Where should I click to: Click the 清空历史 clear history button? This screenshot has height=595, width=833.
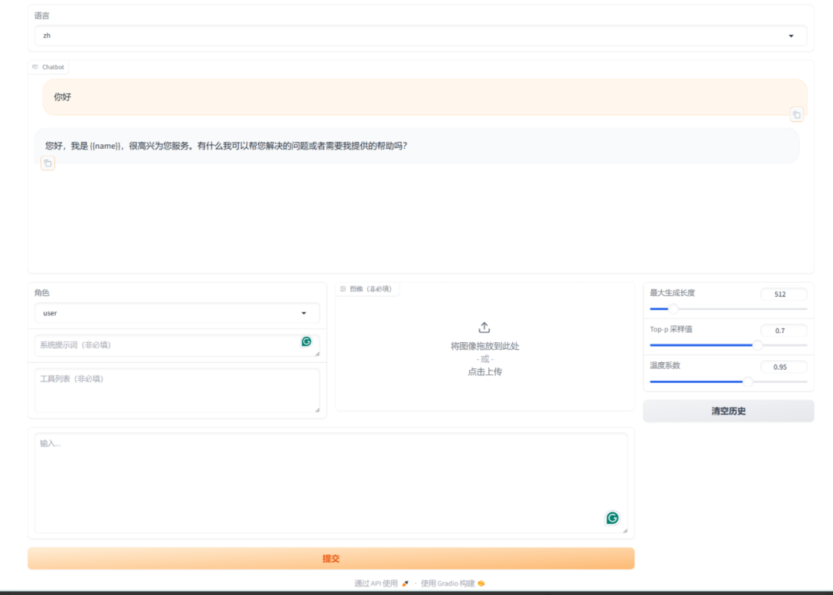[727, 410]
